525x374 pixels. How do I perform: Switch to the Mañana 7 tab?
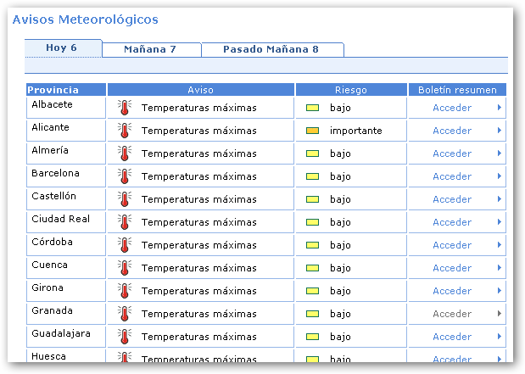[150, 49]
